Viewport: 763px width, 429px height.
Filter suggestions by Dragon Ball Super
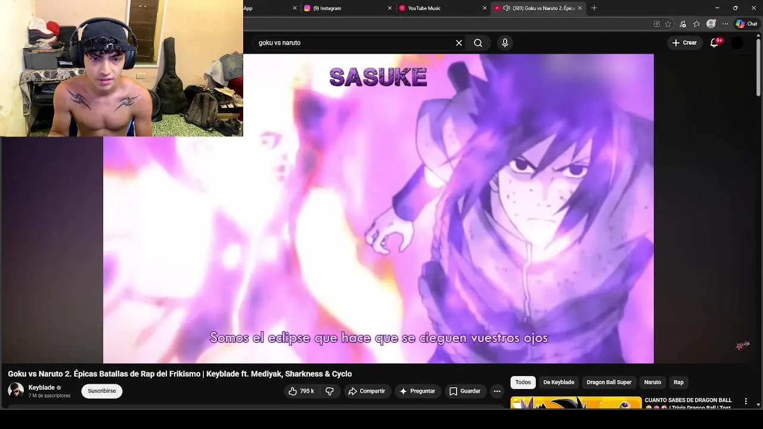[609, 383]
